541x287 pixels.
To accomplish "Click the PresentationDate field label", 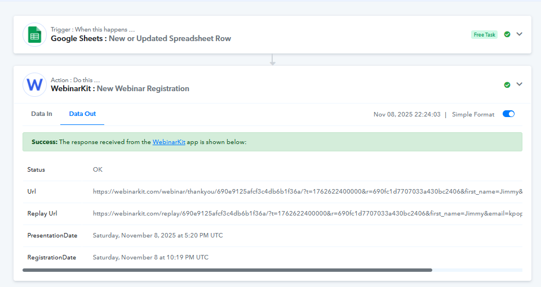I will 52,236.
